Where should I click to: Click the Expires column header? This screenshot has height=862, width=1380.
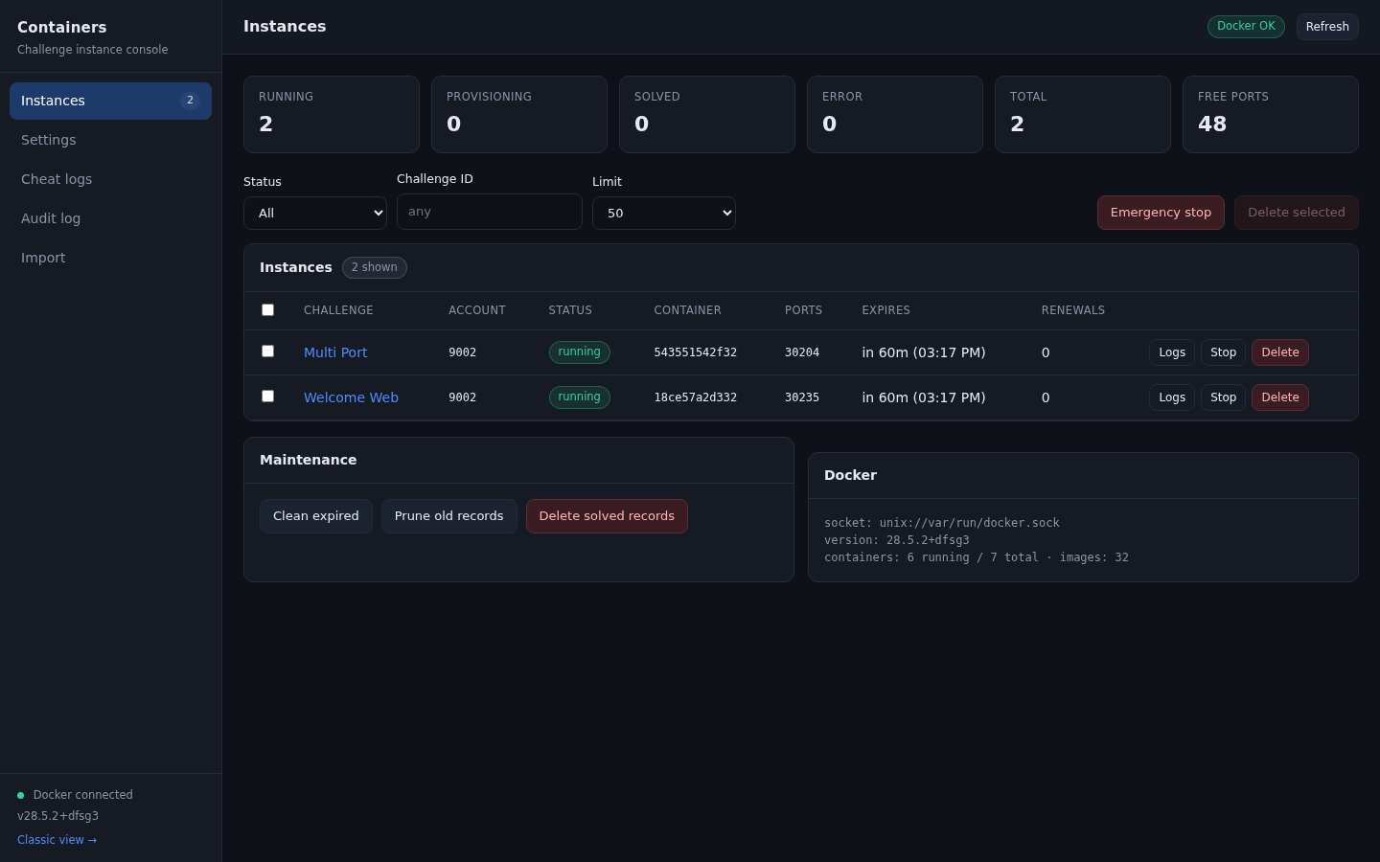[x=886, y=310]
